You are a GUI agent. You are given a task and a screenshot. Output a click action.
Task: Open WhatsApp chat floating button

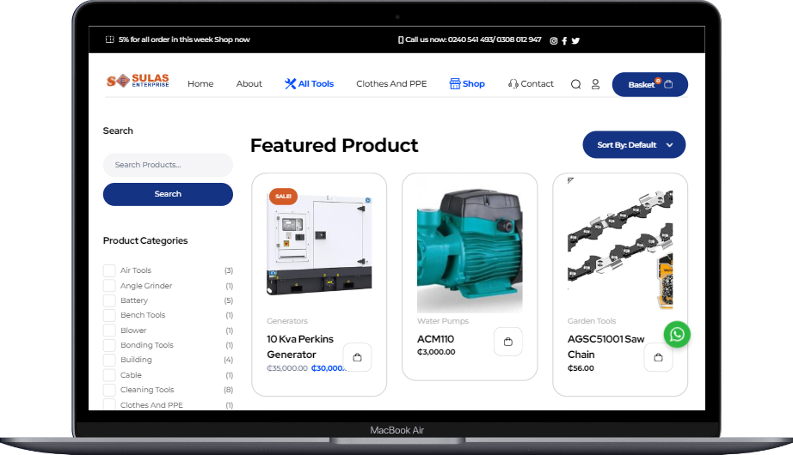(677, 334)
